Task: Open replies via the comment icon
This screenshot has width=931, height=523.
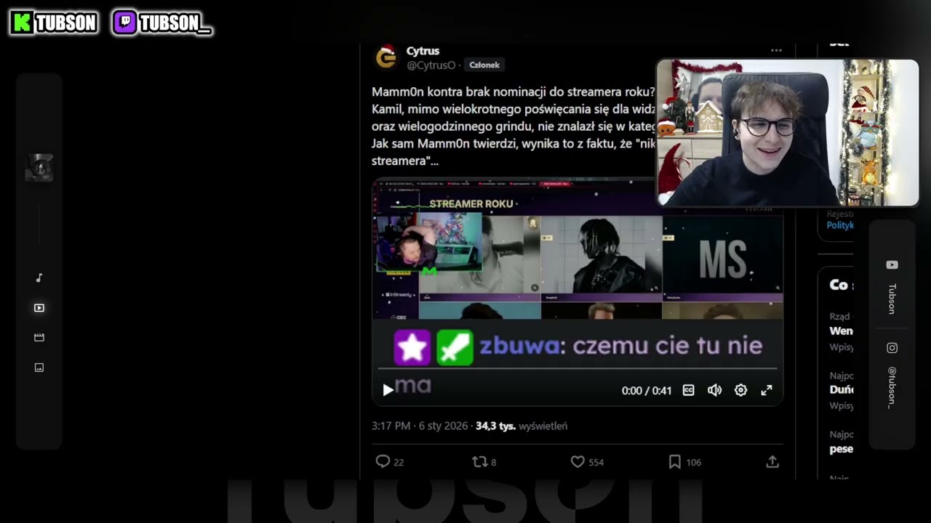Action: pyautogui.click(x=383, y=461)
